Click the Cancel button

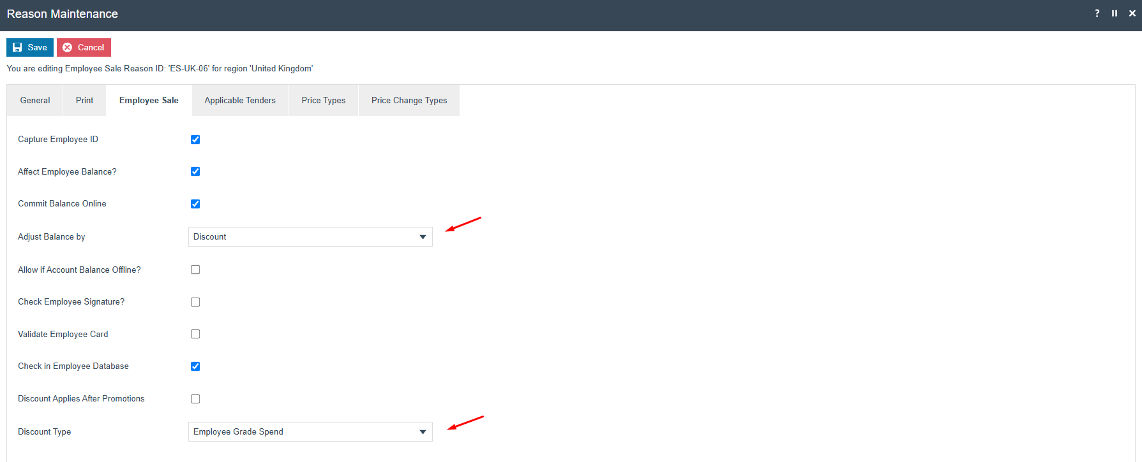point(84,47)
